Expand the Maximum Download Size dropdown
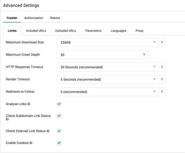 108,43
